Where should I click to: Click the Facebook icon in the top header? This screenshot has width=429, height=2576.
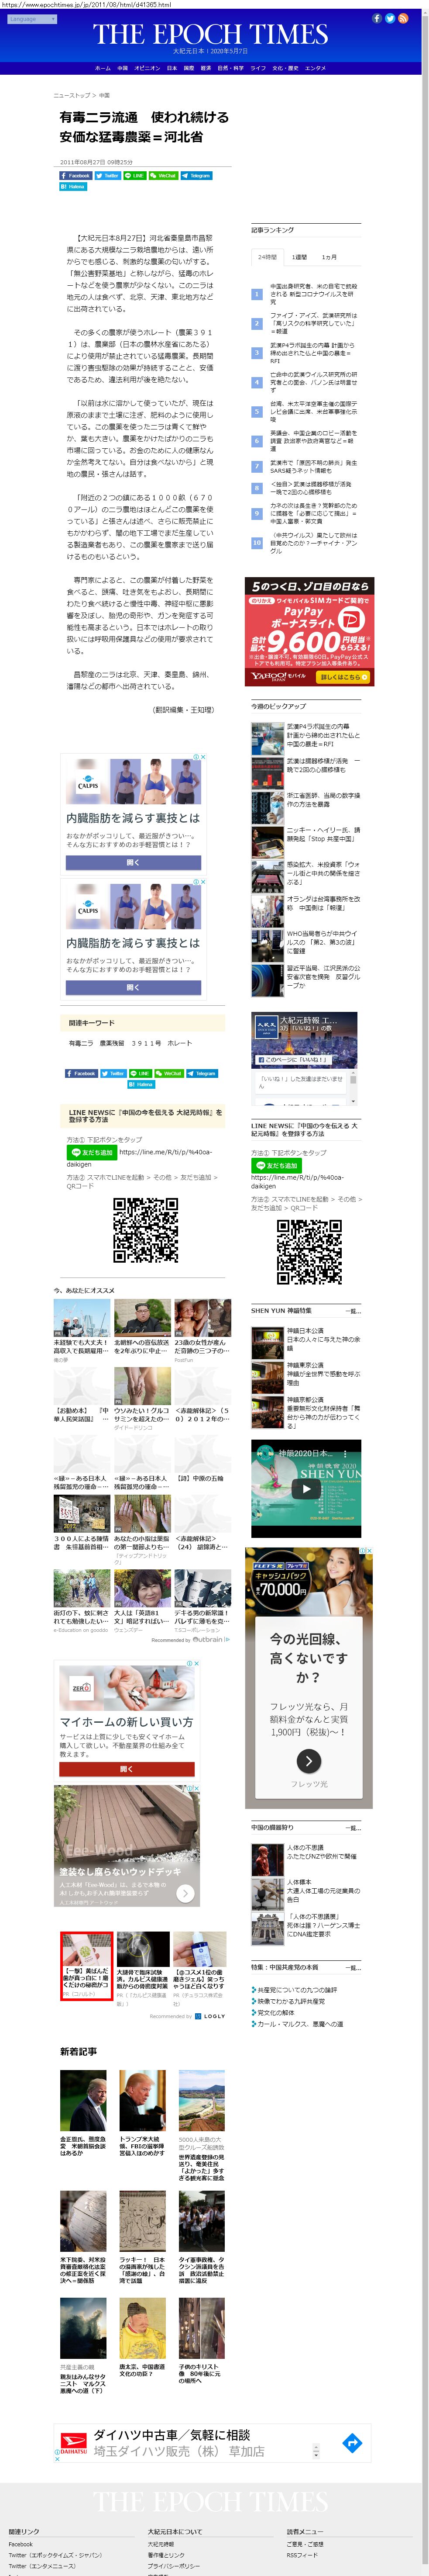point(377,18)
